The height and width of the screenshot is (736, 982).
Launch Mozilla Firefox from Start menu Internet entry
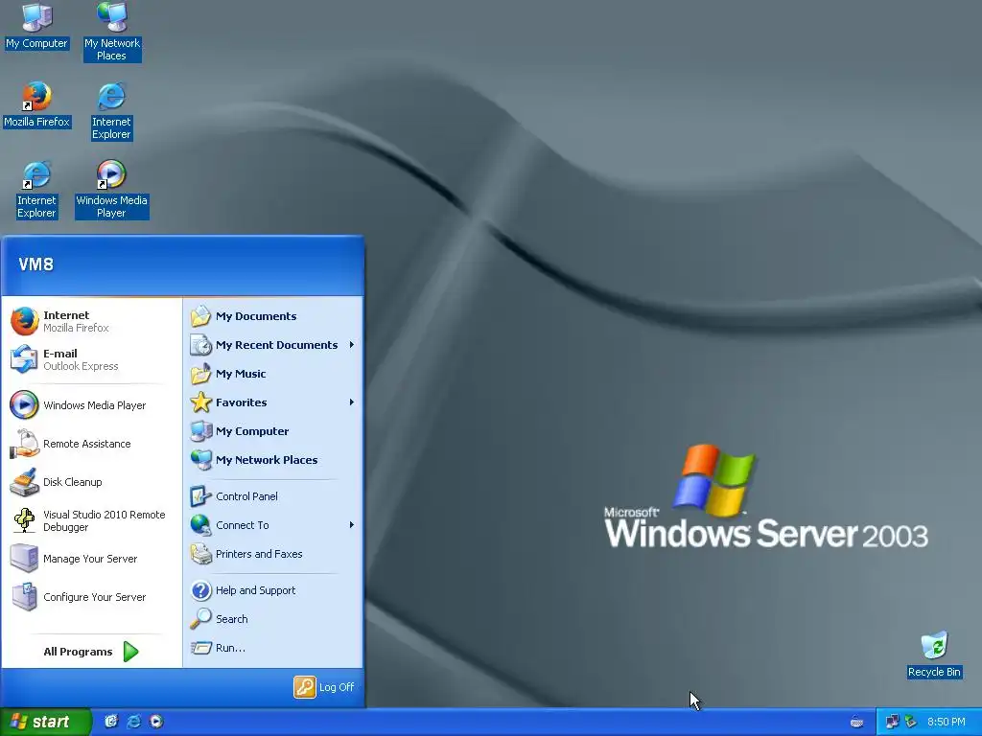(x=91, y=321)
